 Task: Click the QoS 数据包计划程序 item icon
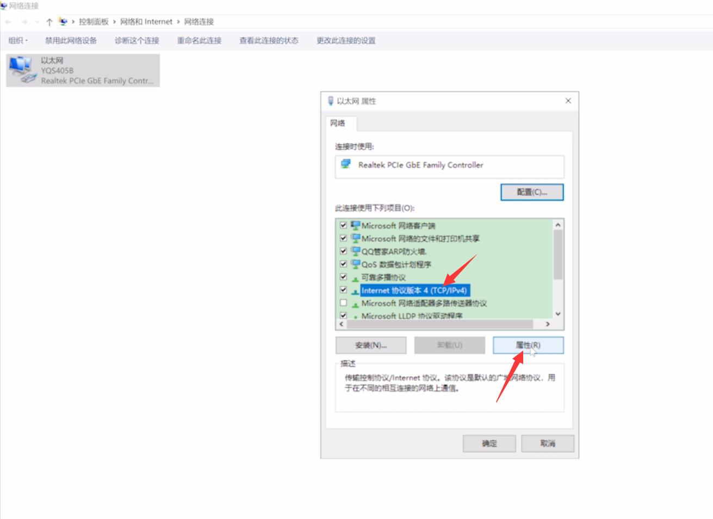click(x=356, y=264)
